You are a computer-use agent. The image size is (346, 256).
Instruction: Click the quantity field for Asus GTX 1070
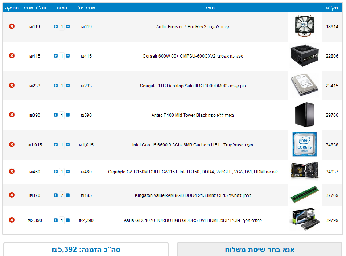tap(62, 220)
